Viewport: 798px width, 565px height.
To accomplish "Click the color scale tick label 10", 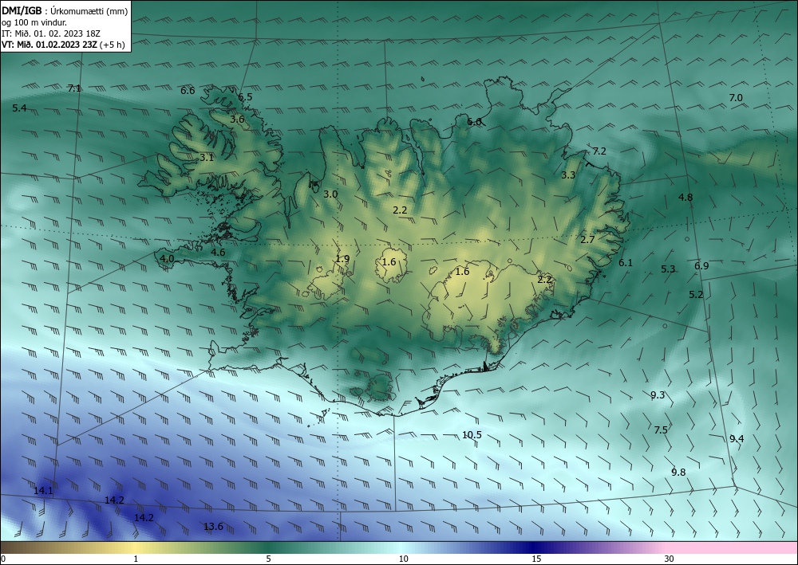I will [403, 559].
